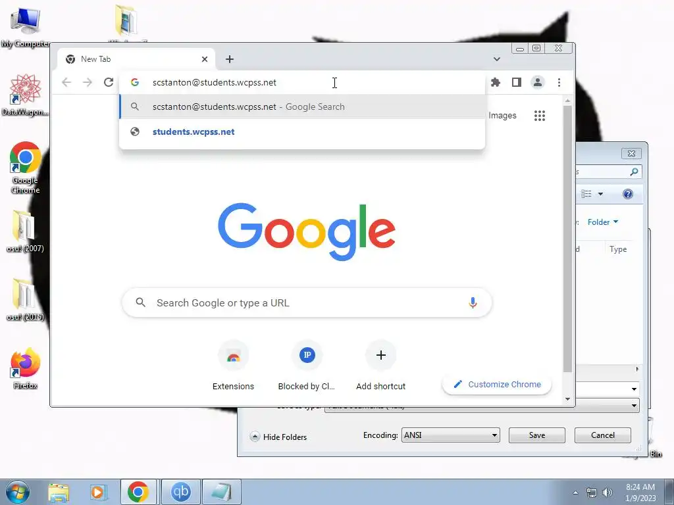
Task: Open Windows Media Player from the taskbar
Action: point(97,492)
